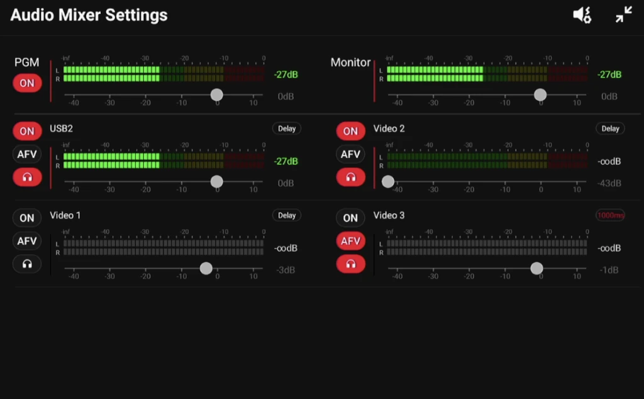This screenshot has height=399, width=644.
Task: Enable the Video 1 ON toggle
Action: click(27, 218)
